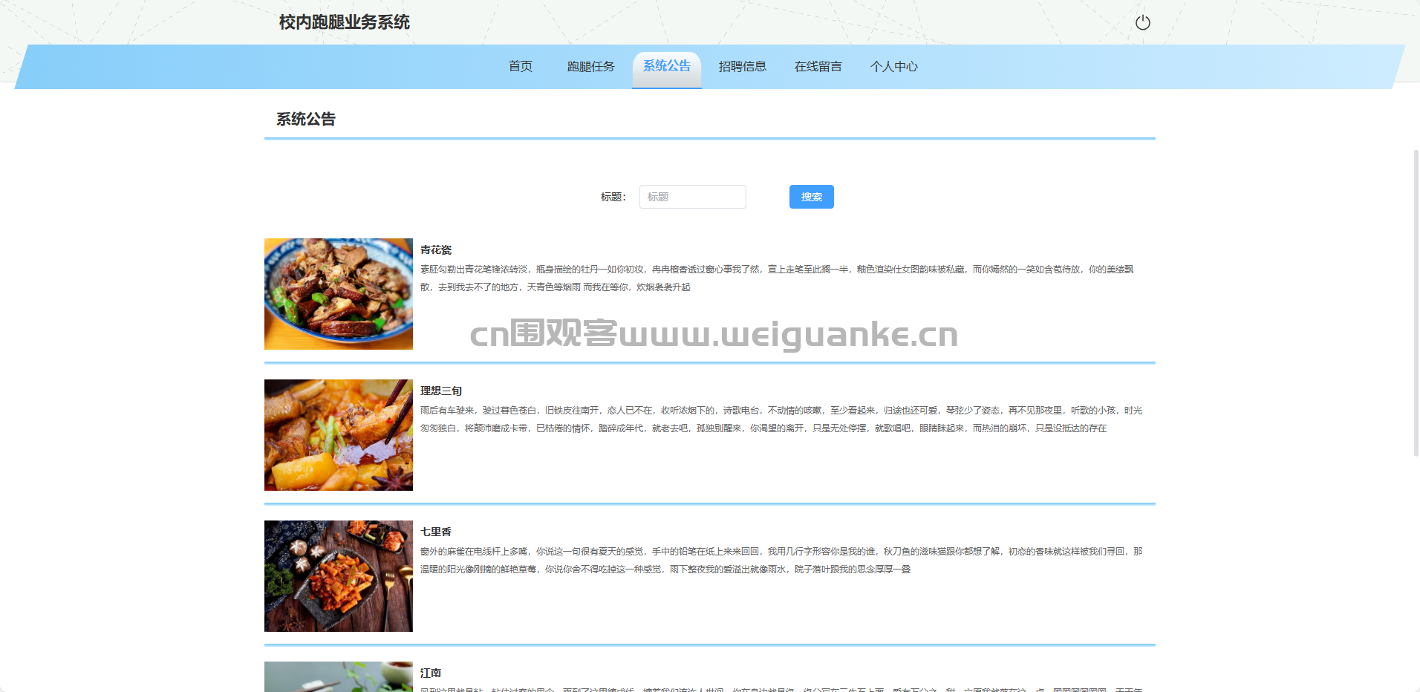Open the 青花瓷 announcement thumbnail
The height and width of the screenshot is (692, 1420).
[x=339, y=294]
